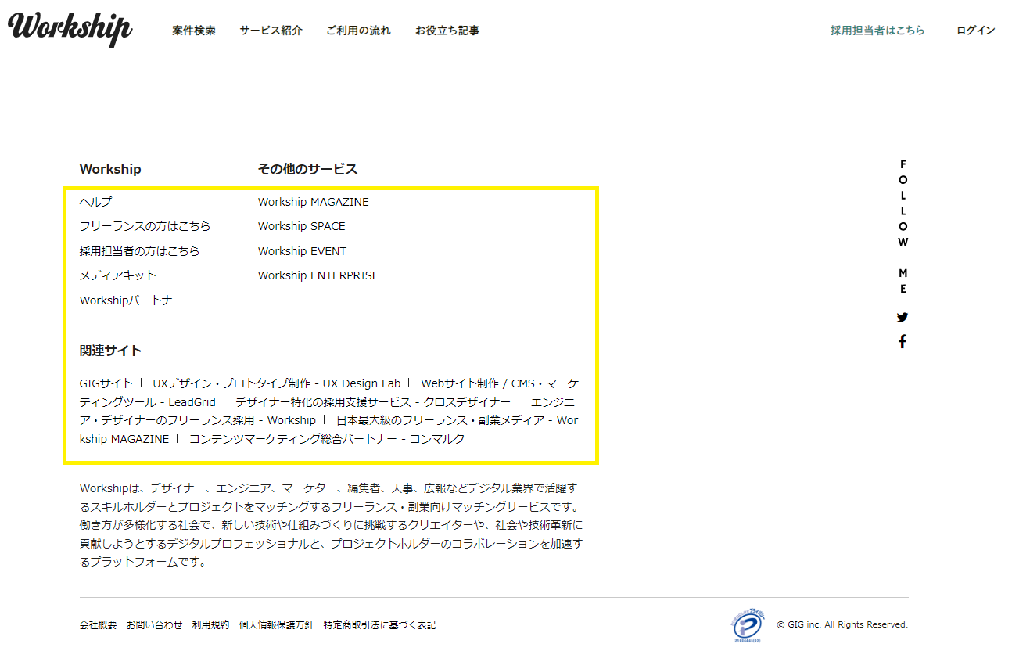
Task: Open 採用担当者の方はこちら footer link
Action: (140, 251)
